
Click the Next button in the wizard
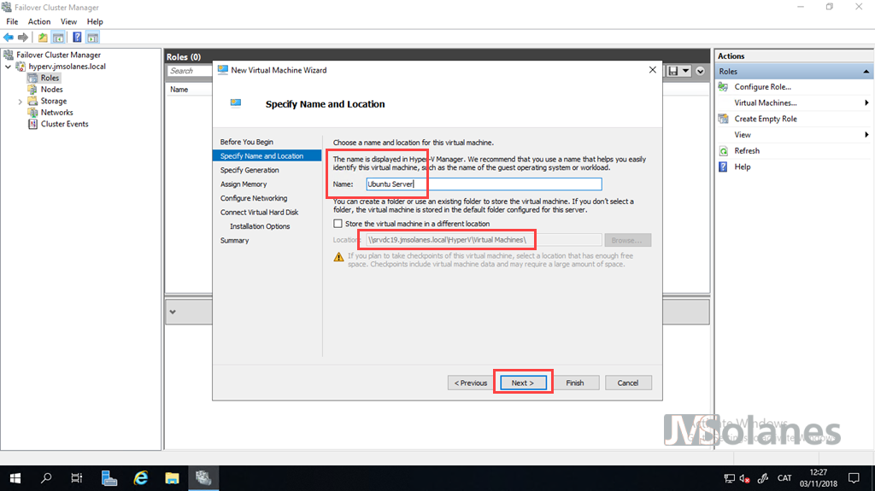pyautogui.click(x=523, y=383)
